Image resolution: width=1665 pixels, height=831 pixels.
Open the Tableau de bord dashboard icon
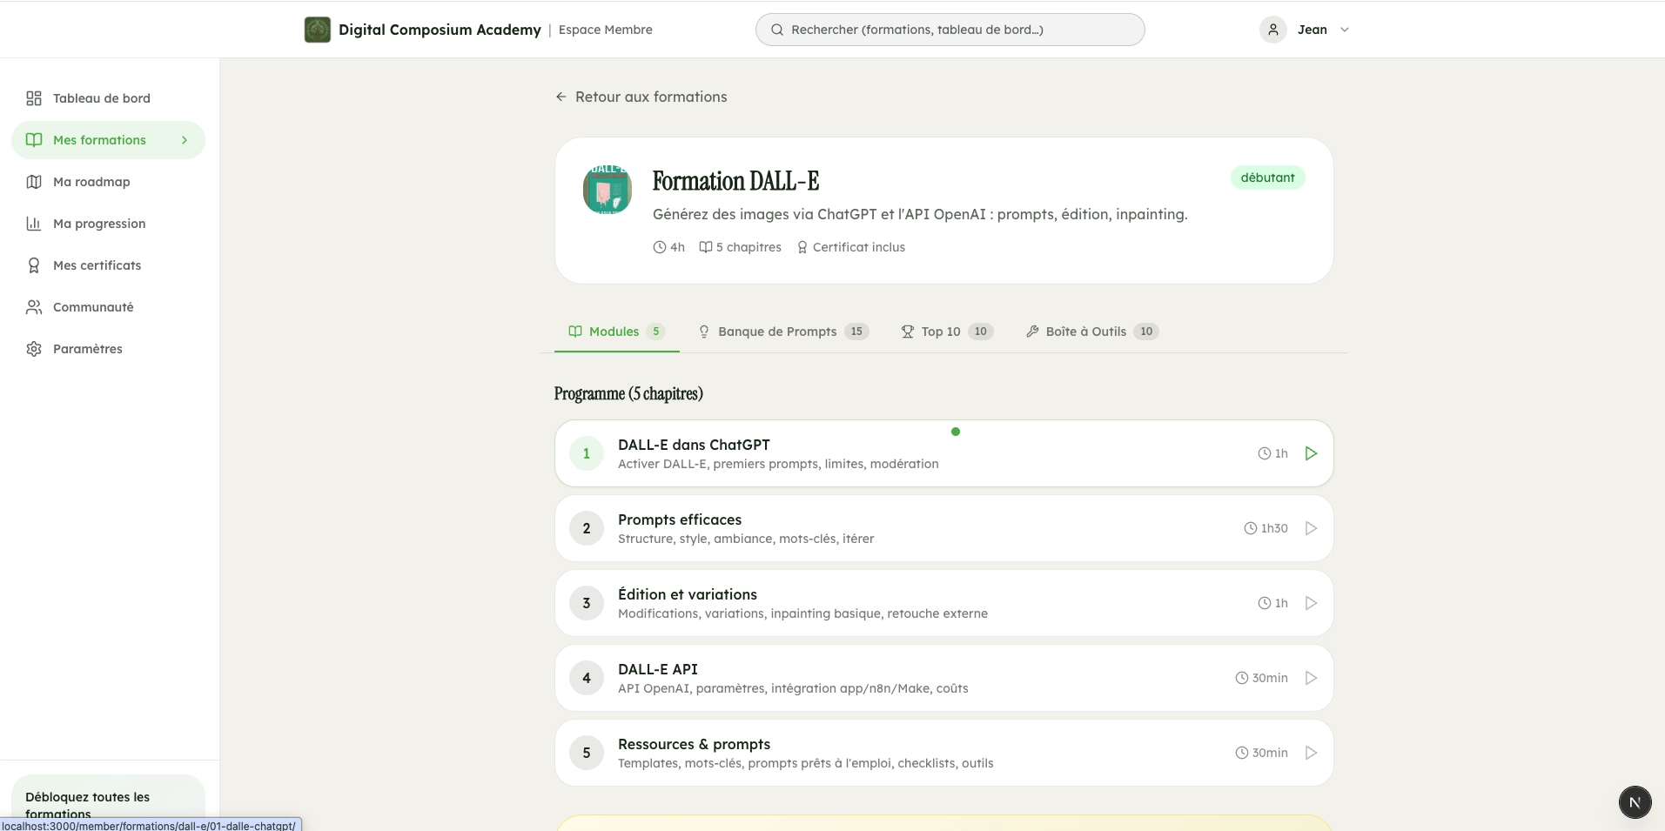(x=33, y=98)
